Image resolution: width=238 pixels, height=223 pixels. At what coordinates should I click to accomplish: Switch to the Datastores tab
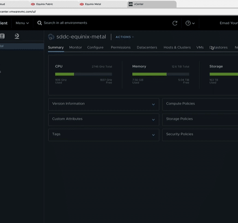[218, 47]
